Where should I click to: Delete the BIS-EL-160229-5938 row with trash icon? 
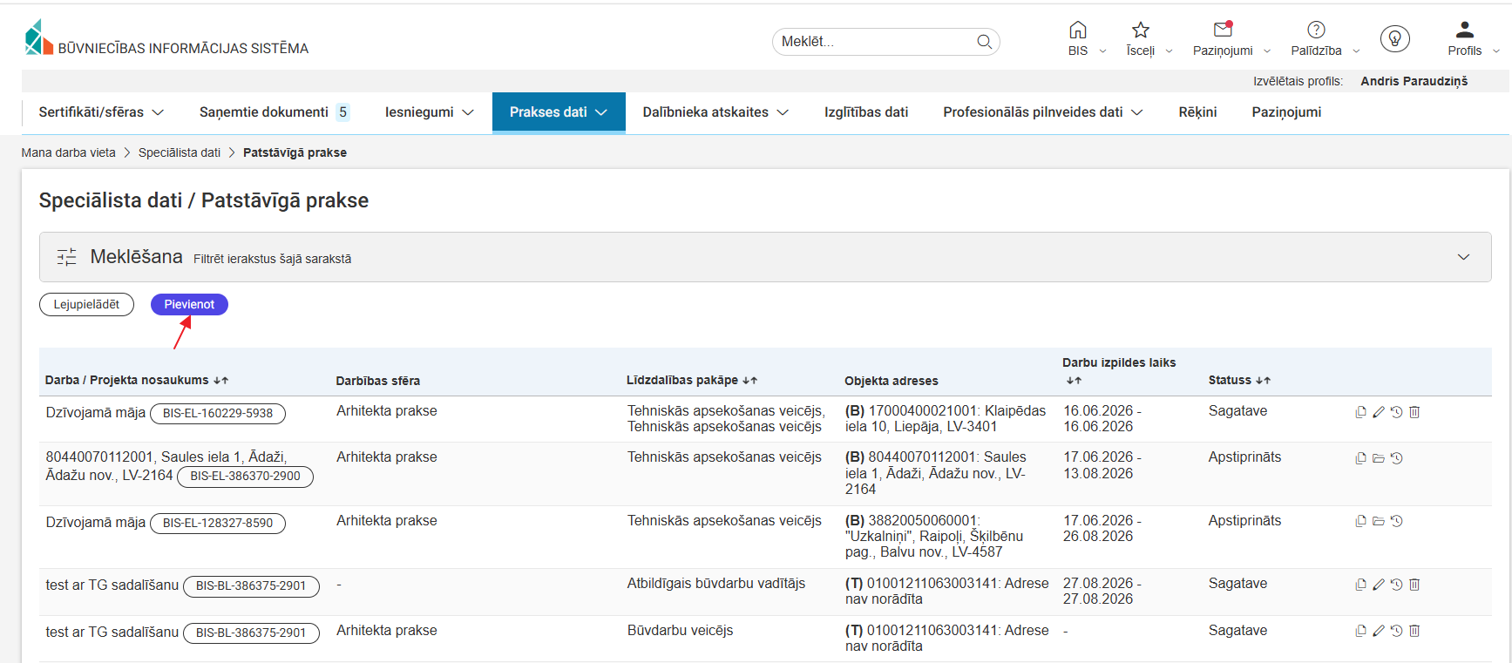click(1414, 412)
